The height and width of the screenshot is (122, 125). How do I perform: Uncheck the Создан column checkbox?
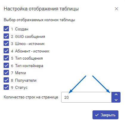pos(6,29)
